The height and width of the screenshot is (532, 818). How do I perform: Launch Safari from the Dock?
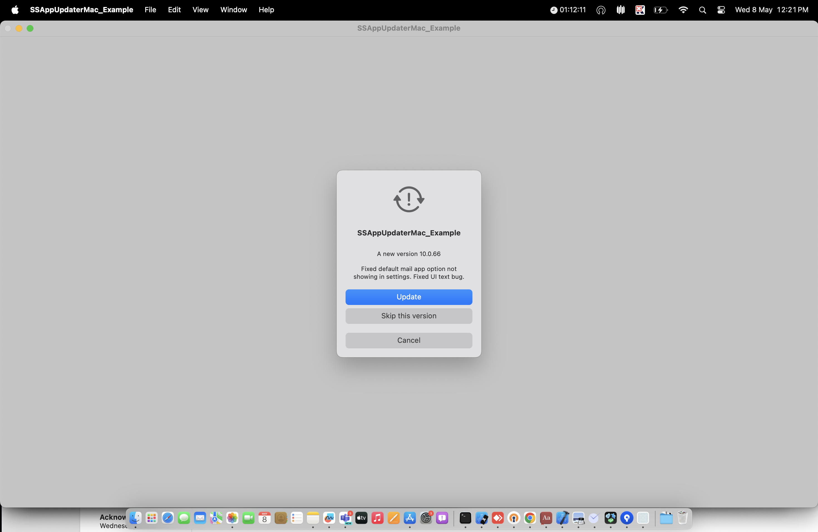pyautogui.click(x=168, y=518)
